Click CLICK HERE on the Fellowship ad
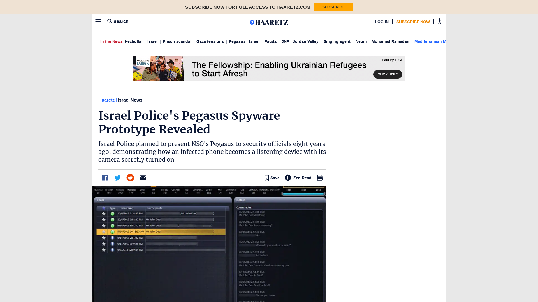Screen dimensions: 538x302 click(x=388, y=74)
